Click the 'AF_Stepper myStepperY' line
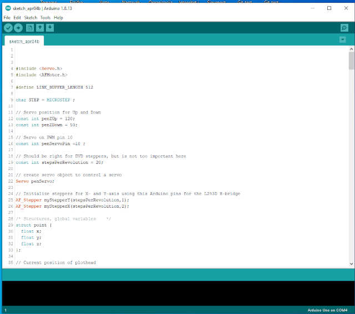The image size is (355, 314). click(x=72, y=200)
